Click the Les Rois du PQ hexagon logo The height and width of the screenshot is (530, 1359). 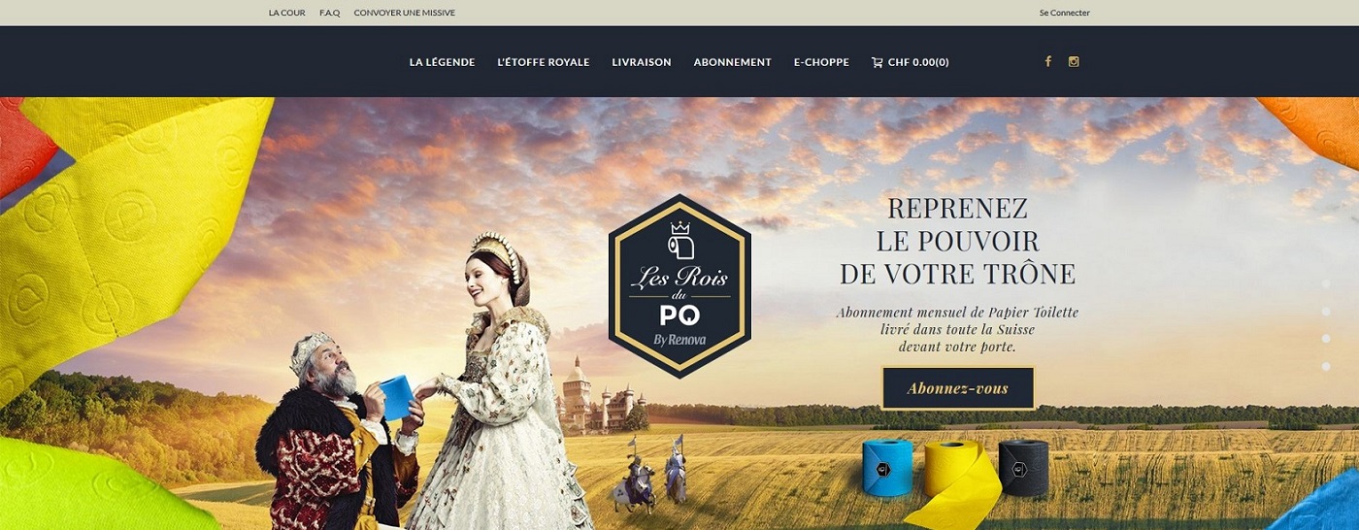pyautogui.click(x=679, y=285)
